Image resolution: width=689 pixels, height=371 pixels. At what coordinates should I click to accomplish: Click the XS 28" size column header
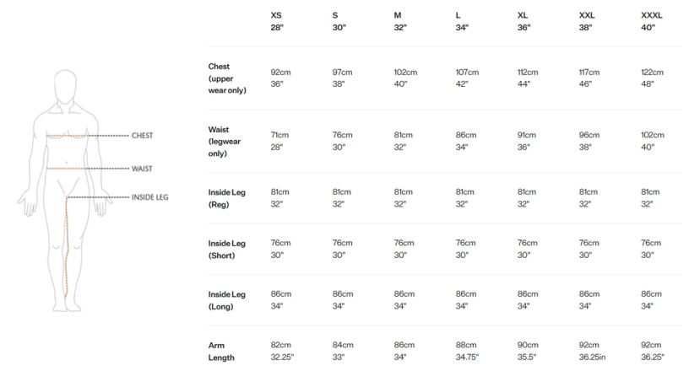point(277,21)
